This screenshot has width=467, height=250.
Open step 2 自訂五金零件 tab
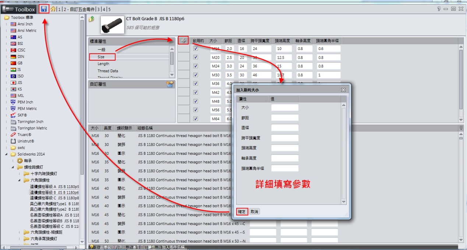point(79,9)
